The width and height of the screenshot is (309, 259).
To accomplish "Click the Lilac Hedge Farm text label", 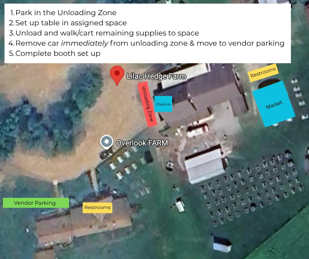I will point(156,76).
